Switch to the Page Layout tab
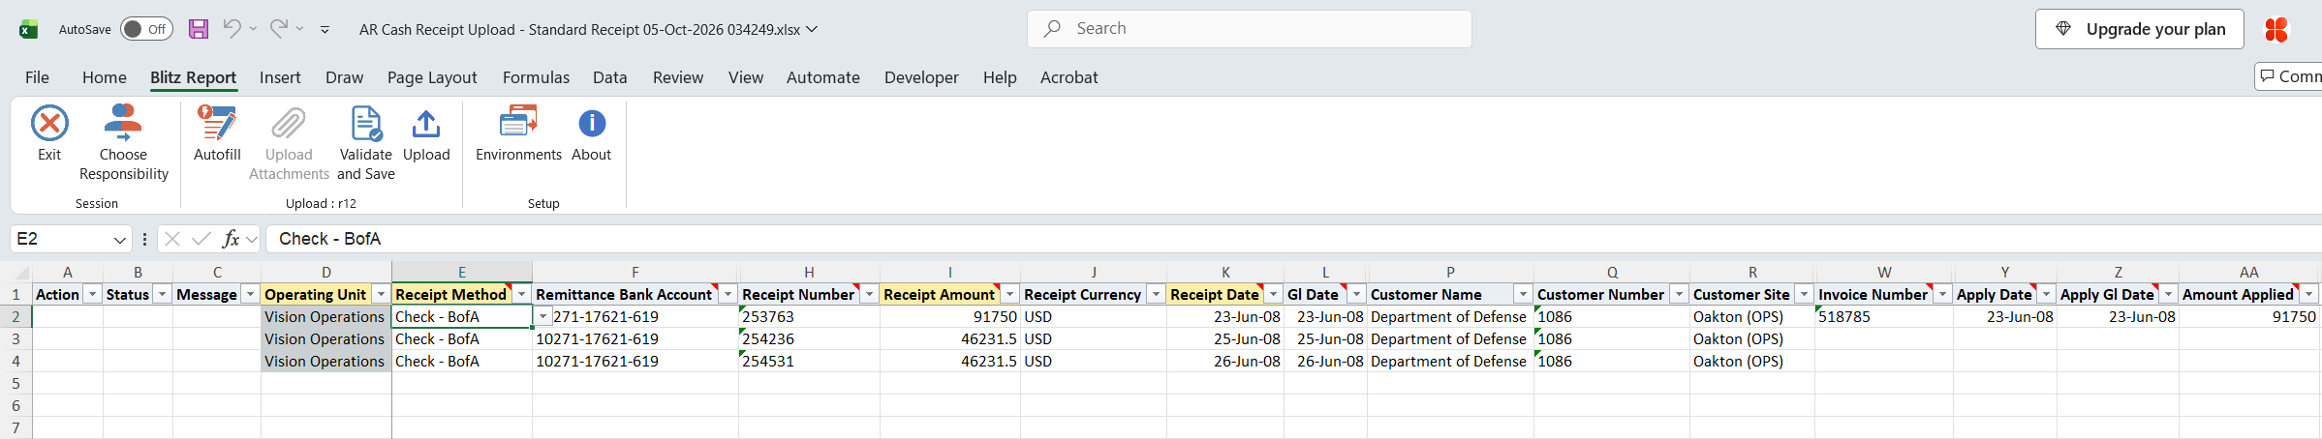The width and height of the screenshot is (2322, 439). click(432, 77)
